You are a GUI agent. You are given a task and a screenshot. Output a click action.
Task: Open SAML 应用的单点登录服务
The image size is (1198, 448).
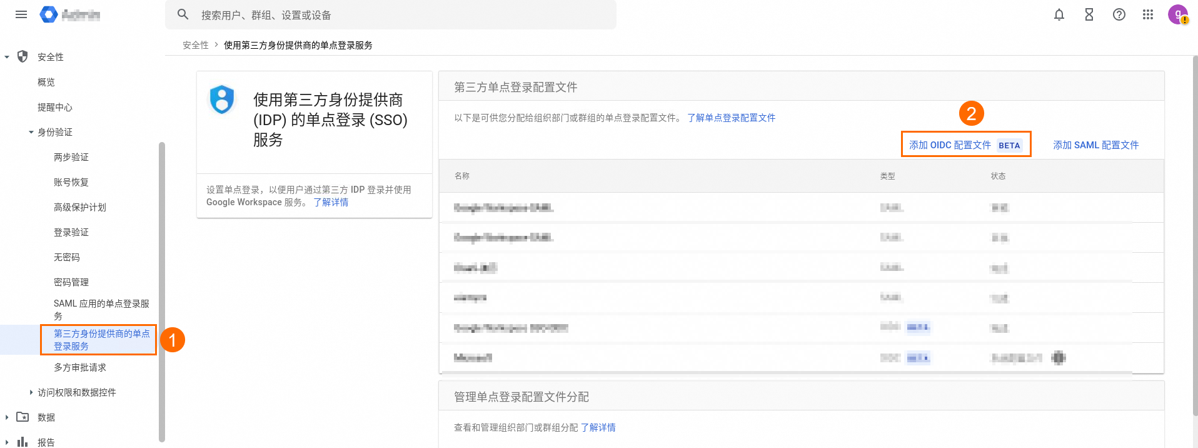(x=101, y=310)
